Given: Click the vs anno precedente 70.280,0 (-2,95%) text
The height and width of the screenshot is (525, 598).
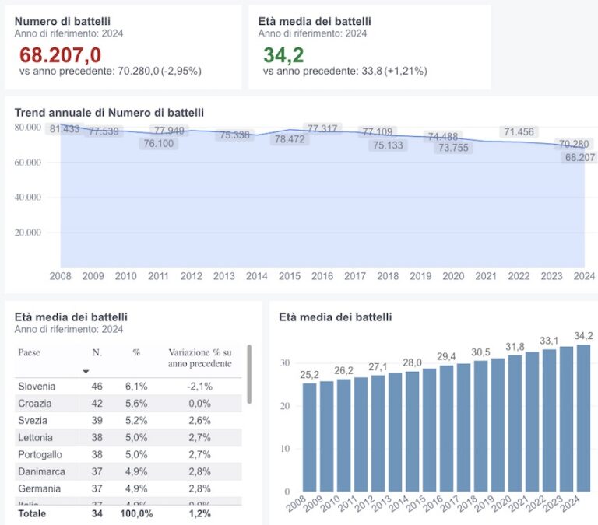Looking at the screenshot, I should pyautogui.click(x=111, y=72).
